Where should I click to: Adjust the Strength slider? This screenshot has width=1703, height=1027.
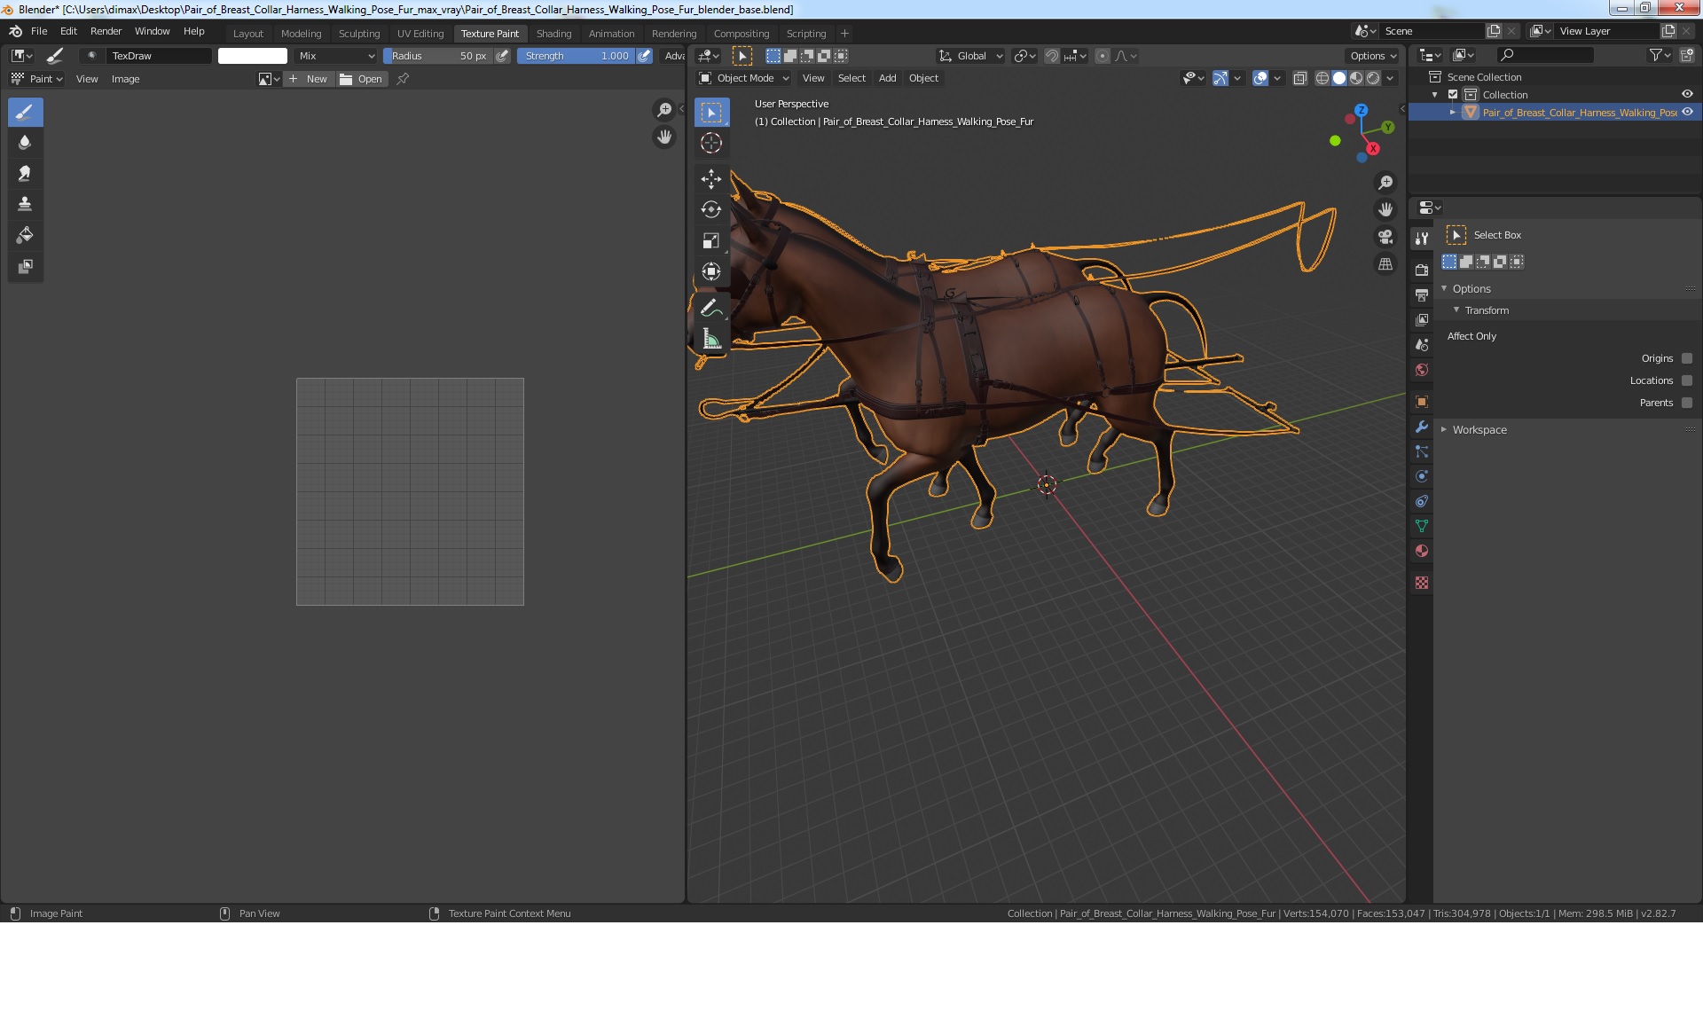point(576,56)
